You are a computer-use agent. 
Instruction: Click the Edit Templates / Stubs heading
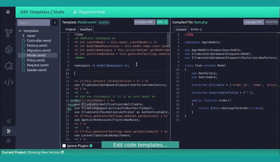coord(42,12)
